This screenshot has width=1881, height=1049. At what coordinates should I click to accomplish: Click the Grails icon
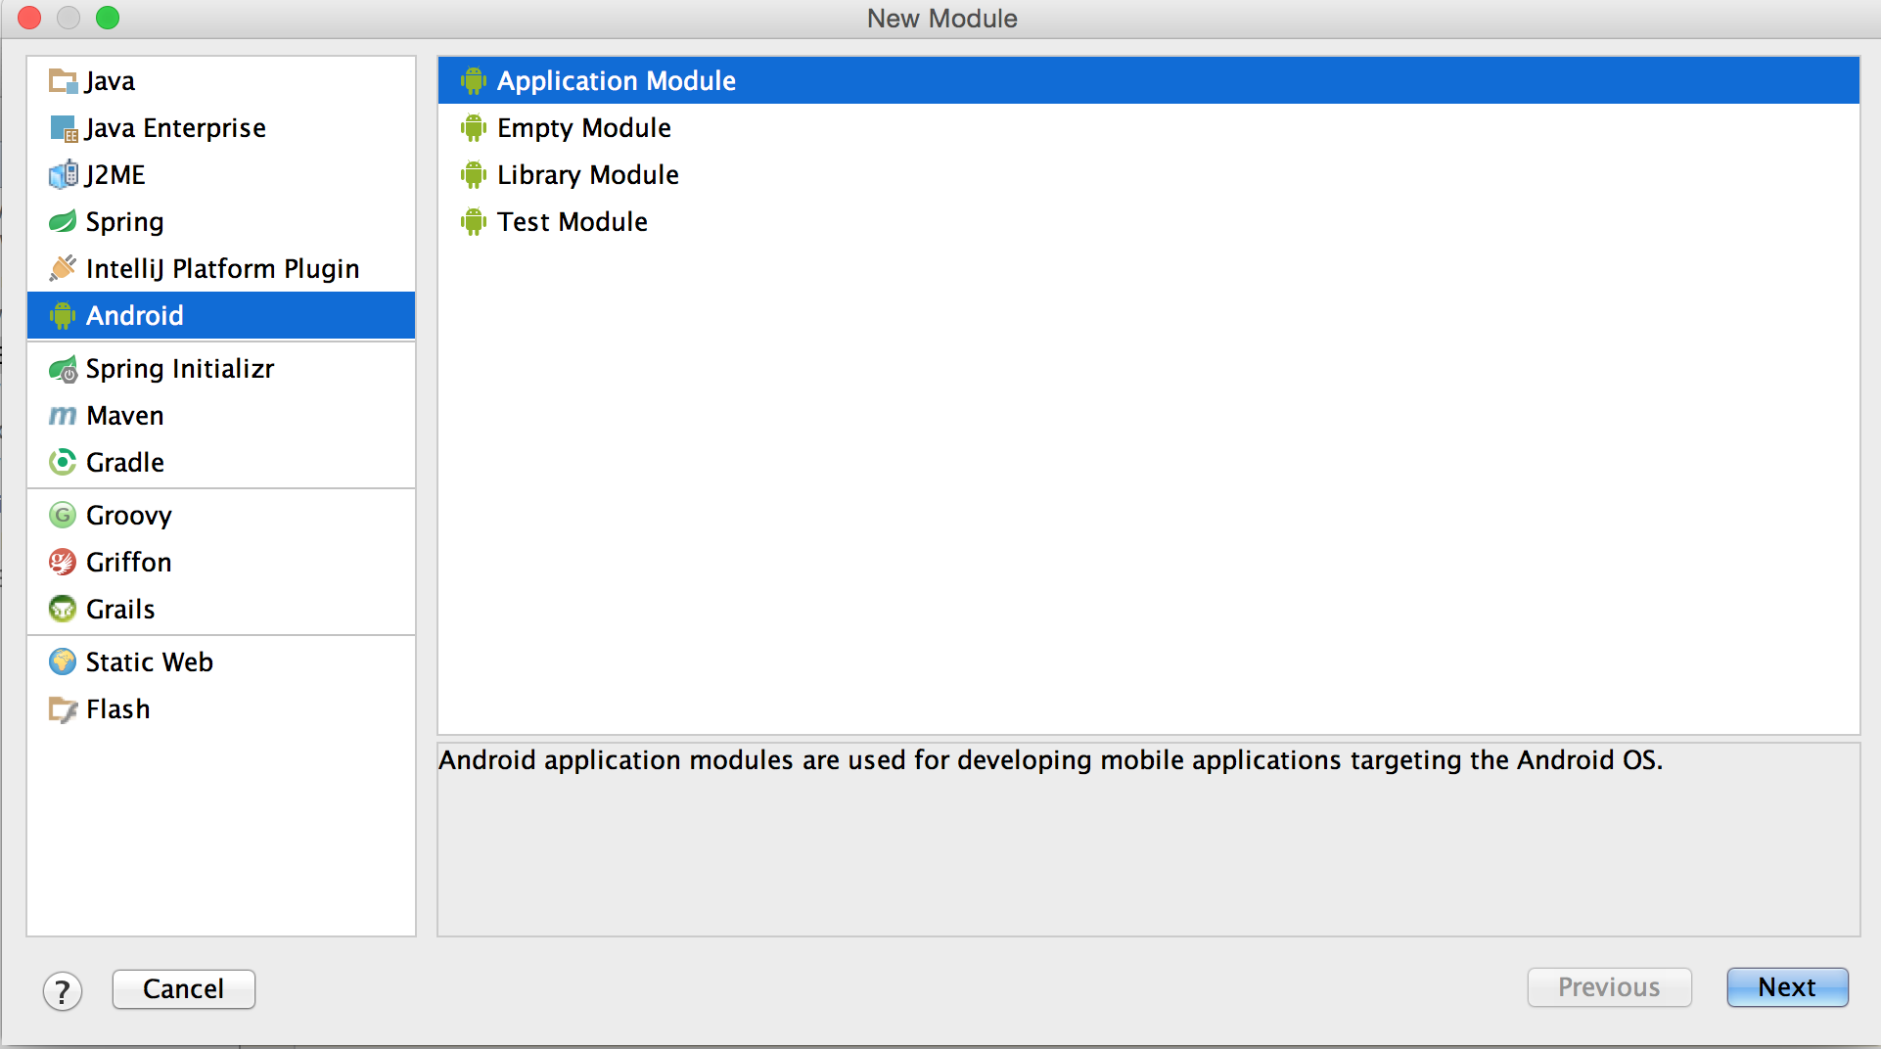tap(63, 609)
